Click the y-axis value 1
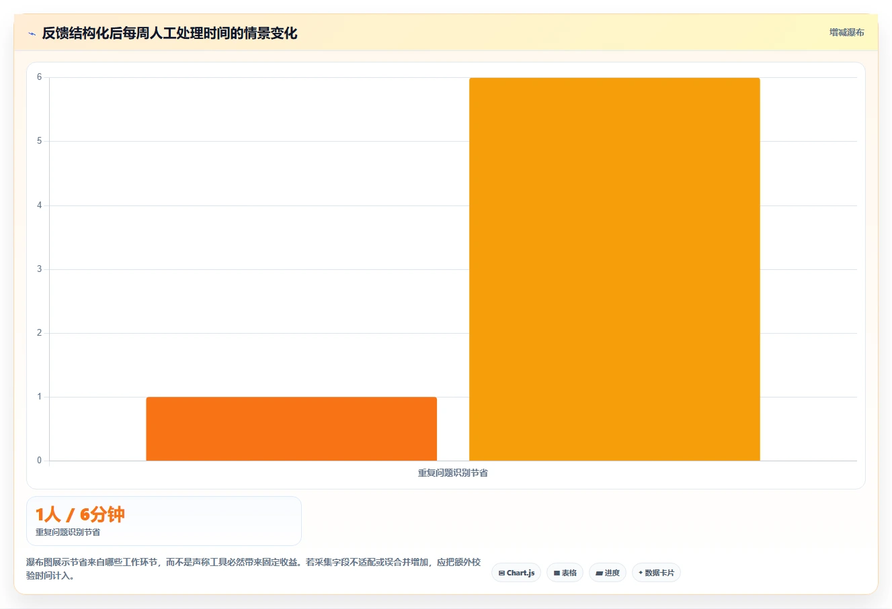This screenshot has width=892, height=609. tap(39, 397)
